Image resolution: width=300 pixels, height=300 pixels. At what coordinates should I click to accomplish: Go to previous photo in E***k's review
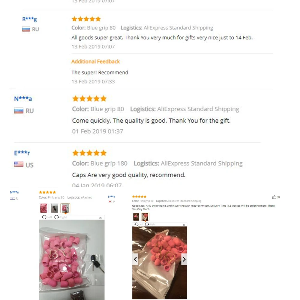click(x=135, y=259)
